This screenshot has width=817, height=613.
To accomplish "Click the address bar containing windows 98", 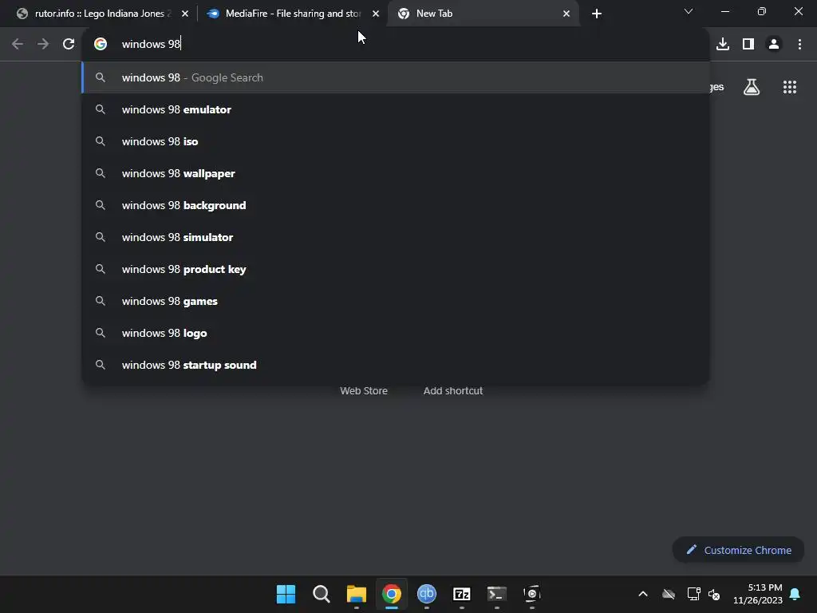I will click(x=396, y=45).
